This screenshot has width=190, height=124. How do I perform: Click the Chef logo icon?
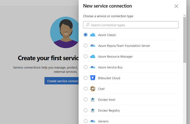pos(93,89)
